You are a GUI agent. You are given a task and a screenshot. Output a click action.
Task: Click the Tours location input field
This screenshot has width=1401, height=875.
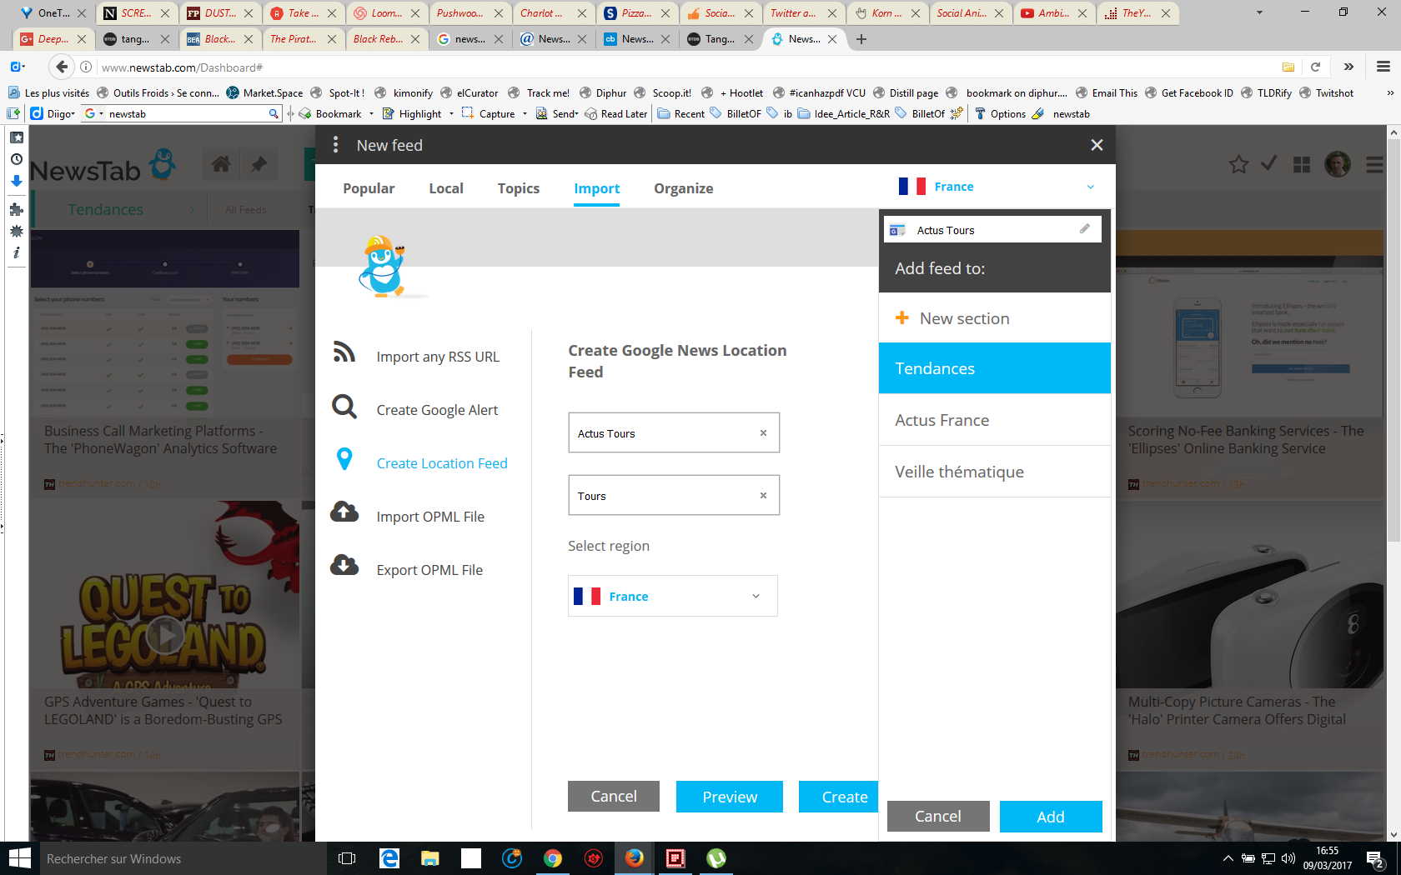[674, 495]
